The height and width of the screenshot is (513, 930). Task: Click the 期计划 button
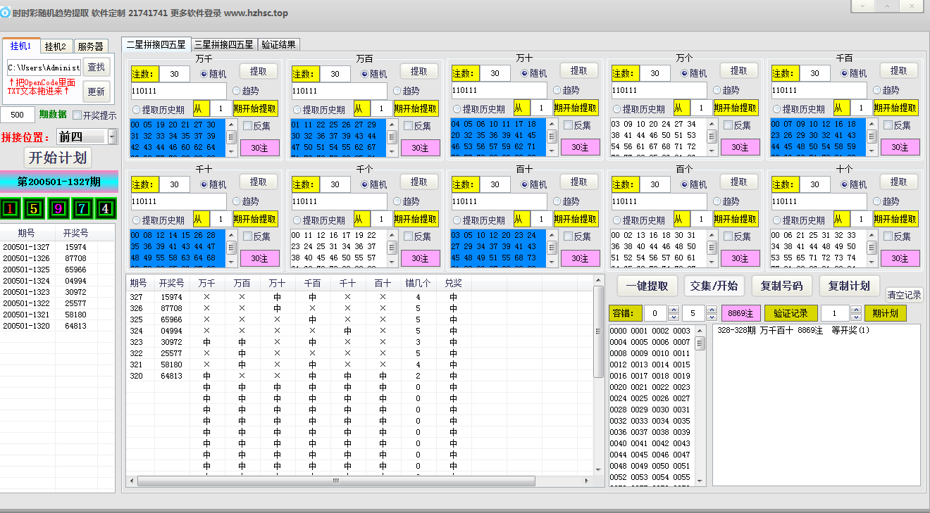(x=886, y=313)
